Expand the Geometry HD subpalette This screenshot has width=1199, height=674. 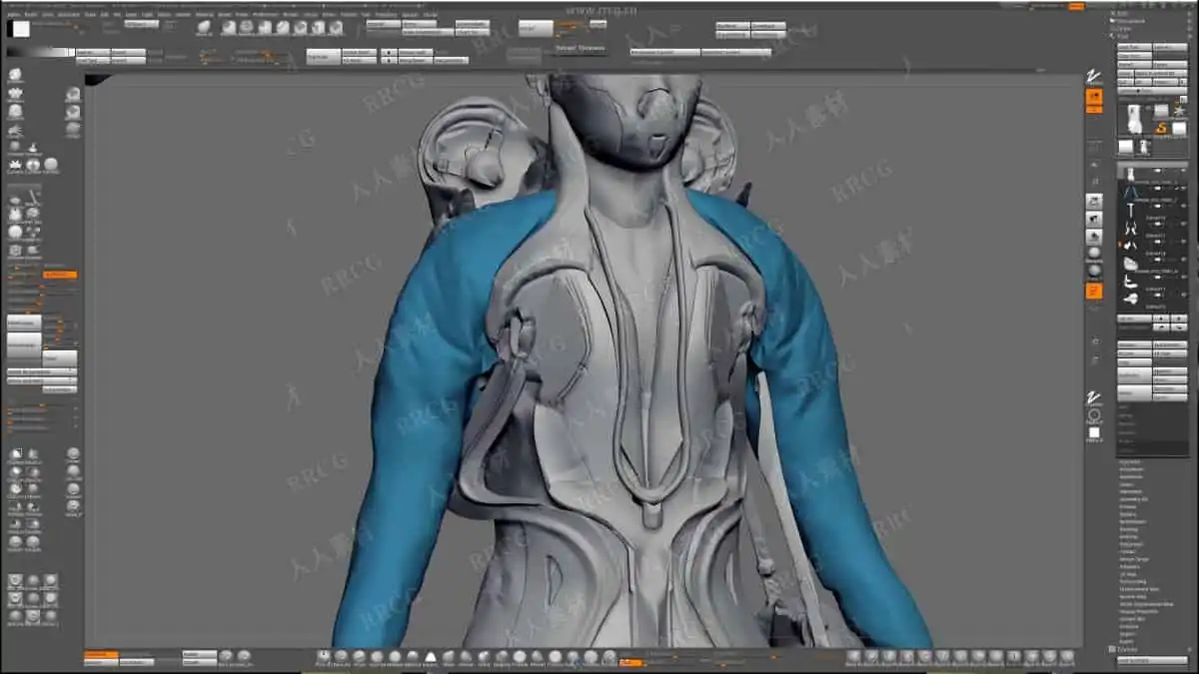click(1133, 499)
